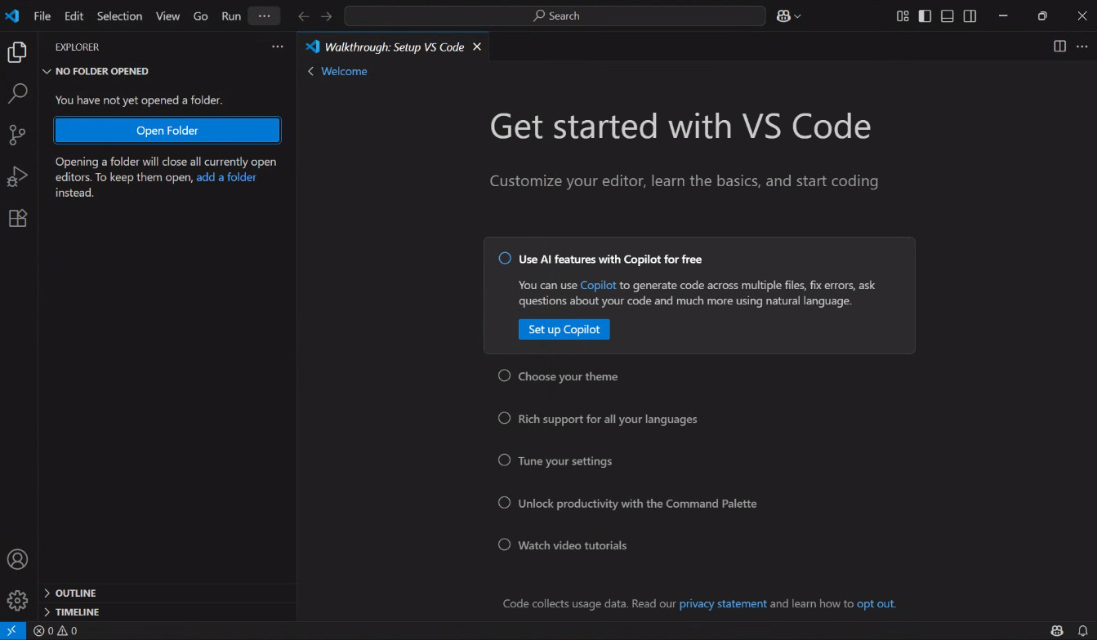
Task: Mark 'Use AI features with Copilot' step circle
Action: pos(505,258)
